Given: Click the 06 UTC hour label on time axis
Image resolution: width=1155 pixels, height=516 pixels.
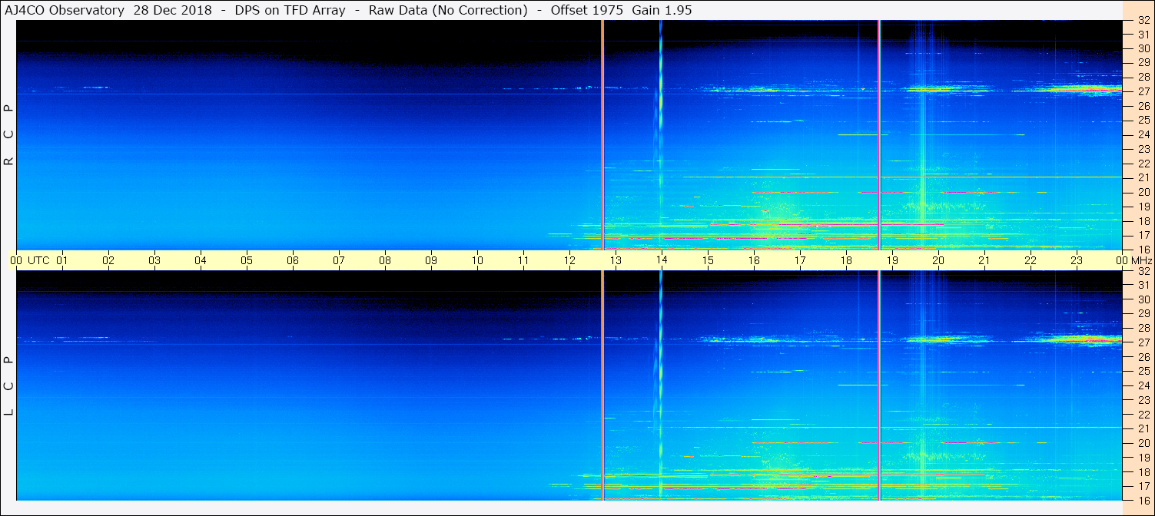Looking at the screenshot, I should point(293,260).
